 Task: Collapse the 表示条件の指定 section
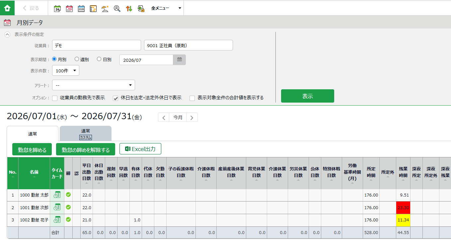coord(7,34)
